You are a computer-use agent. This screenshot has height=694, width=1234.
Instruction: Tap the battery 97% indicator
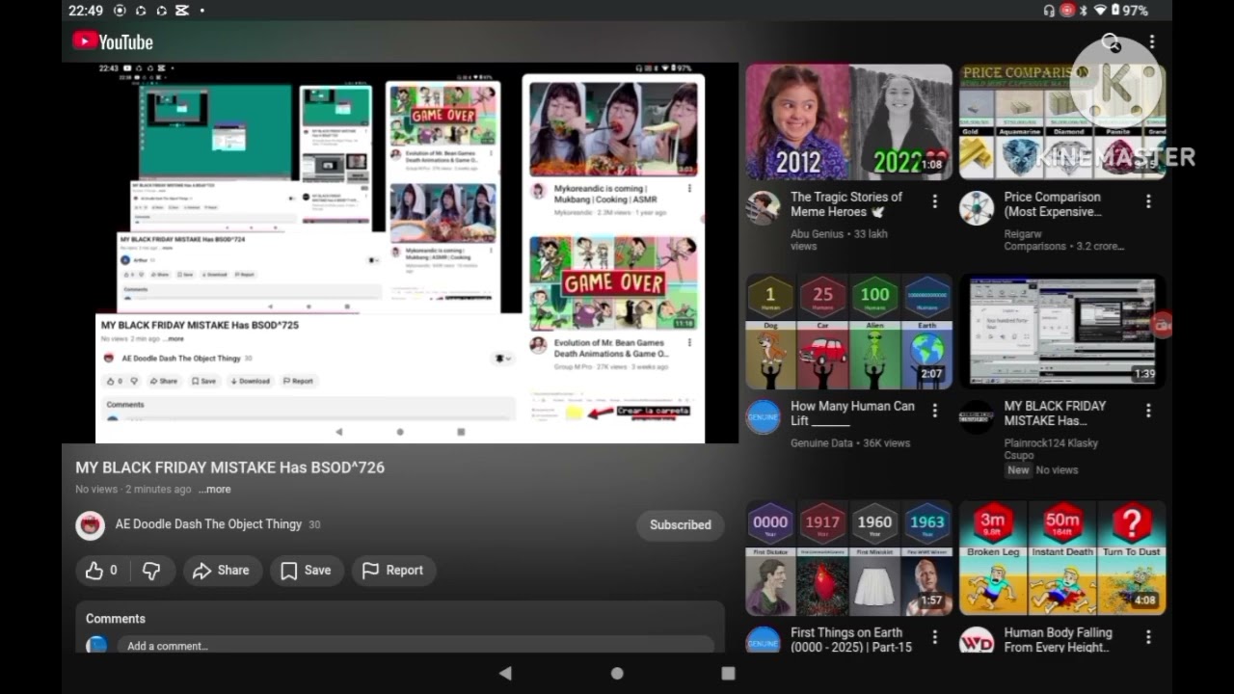pos(1130,11)
